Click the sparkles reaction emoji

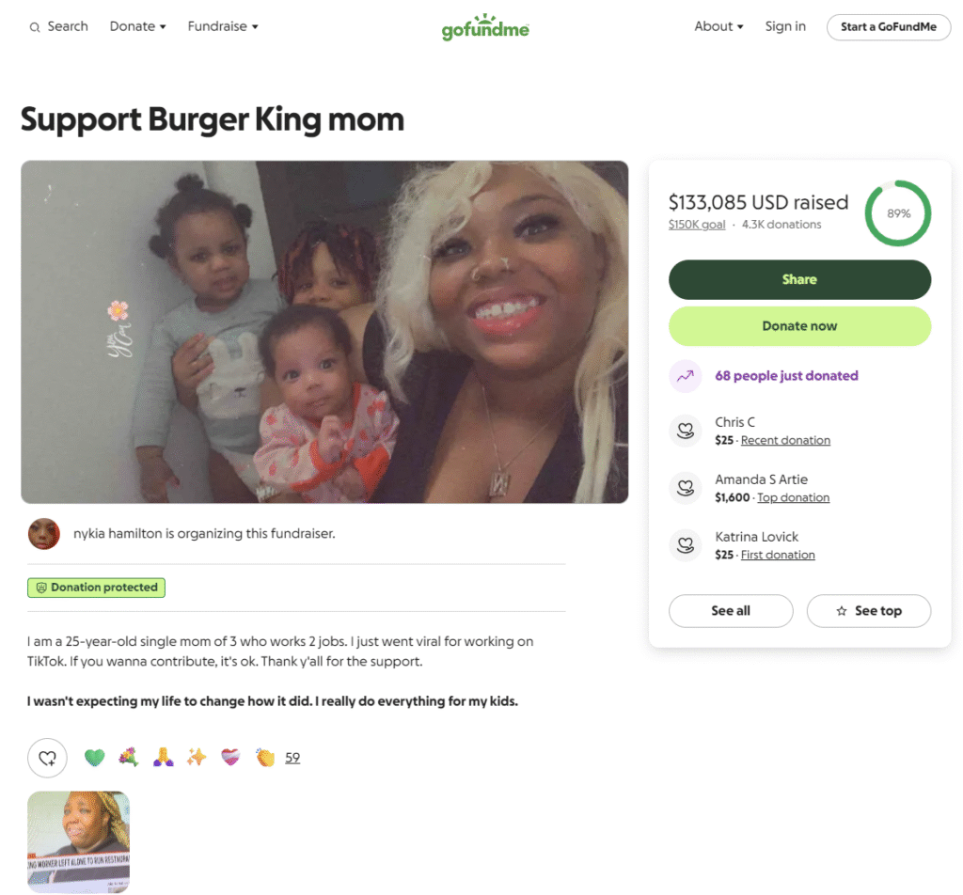197,758
